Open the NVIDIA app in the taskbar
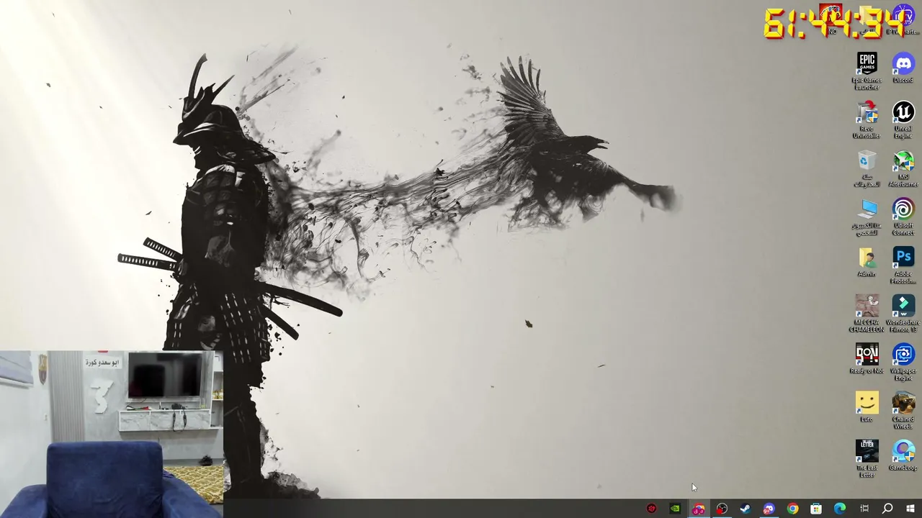The image size is (922, 518). [x=675, y=509]
